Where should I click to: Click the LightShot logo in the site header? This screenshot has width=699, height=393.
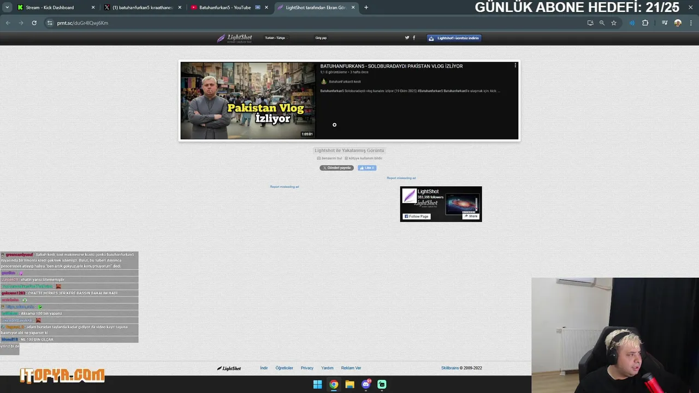click(x=234, y=38)
